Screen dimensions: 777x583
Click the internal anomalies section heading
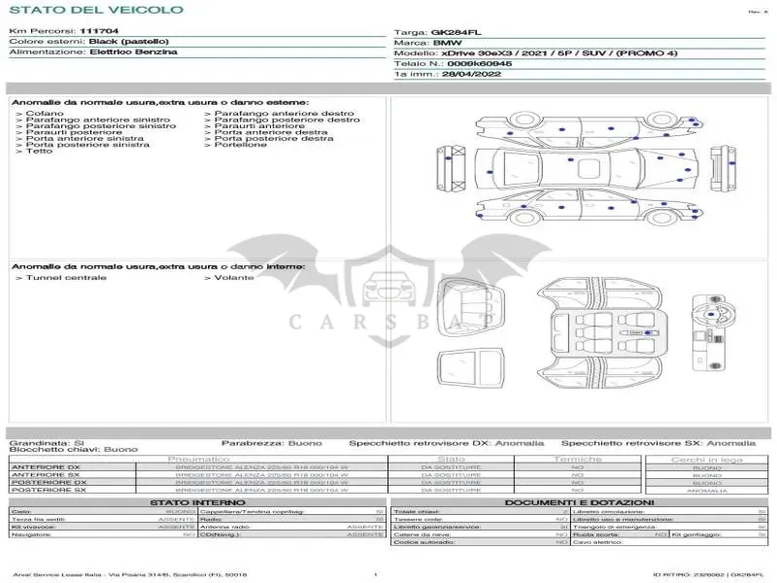(158, 266)
